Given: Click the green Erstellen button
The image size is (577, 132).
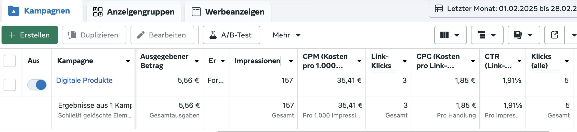Looking at the screenshot, I should (30, 35).
